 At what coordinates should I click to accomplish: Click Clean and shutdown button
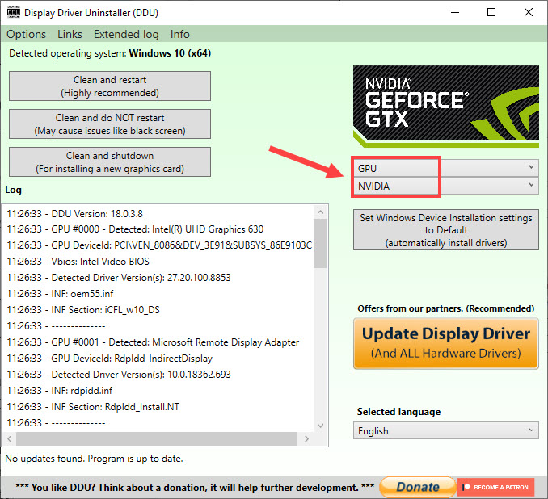click(x=110, y=162)
